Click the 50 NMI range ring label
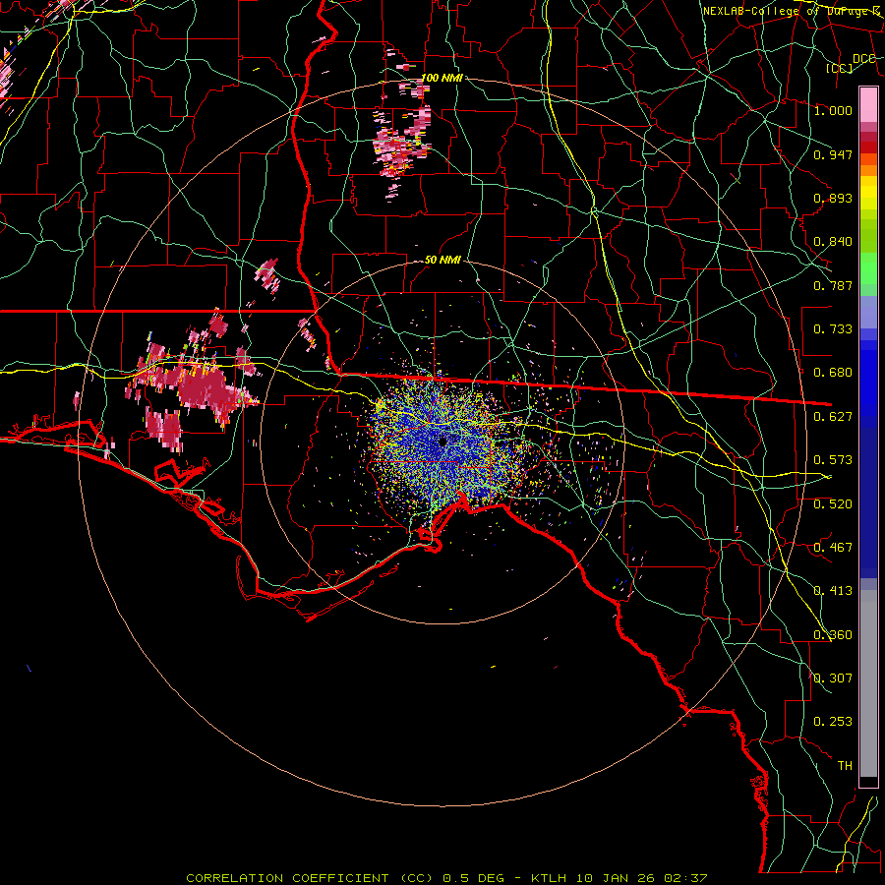The width and height of the screenshot is (885, 885). click(443, 261)
